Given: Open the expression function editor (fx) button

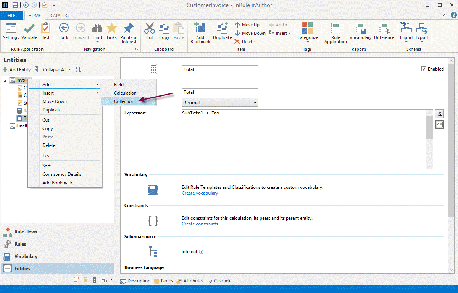Looking at the screenshot, I should 439,114.
